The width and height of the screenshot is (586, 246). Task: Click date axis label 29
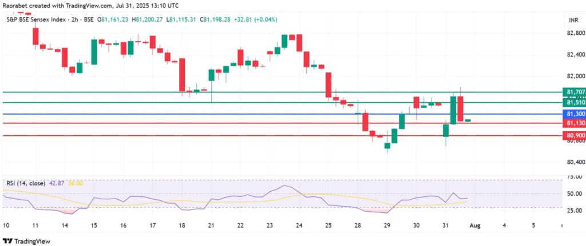click(387, 225)
